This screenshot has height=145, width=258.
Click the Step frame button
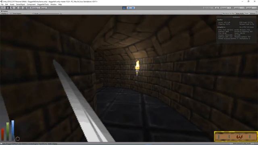pos(133,8)
